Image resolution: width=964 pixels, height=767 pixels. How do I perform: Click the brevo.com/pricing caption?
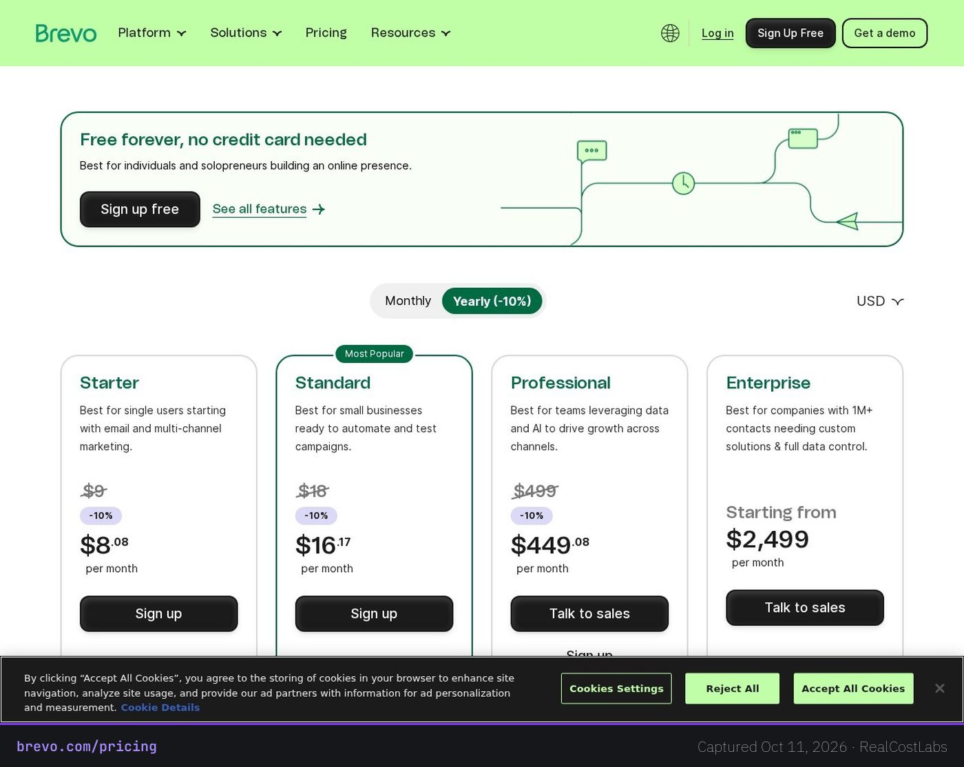(x=87, y=746)
